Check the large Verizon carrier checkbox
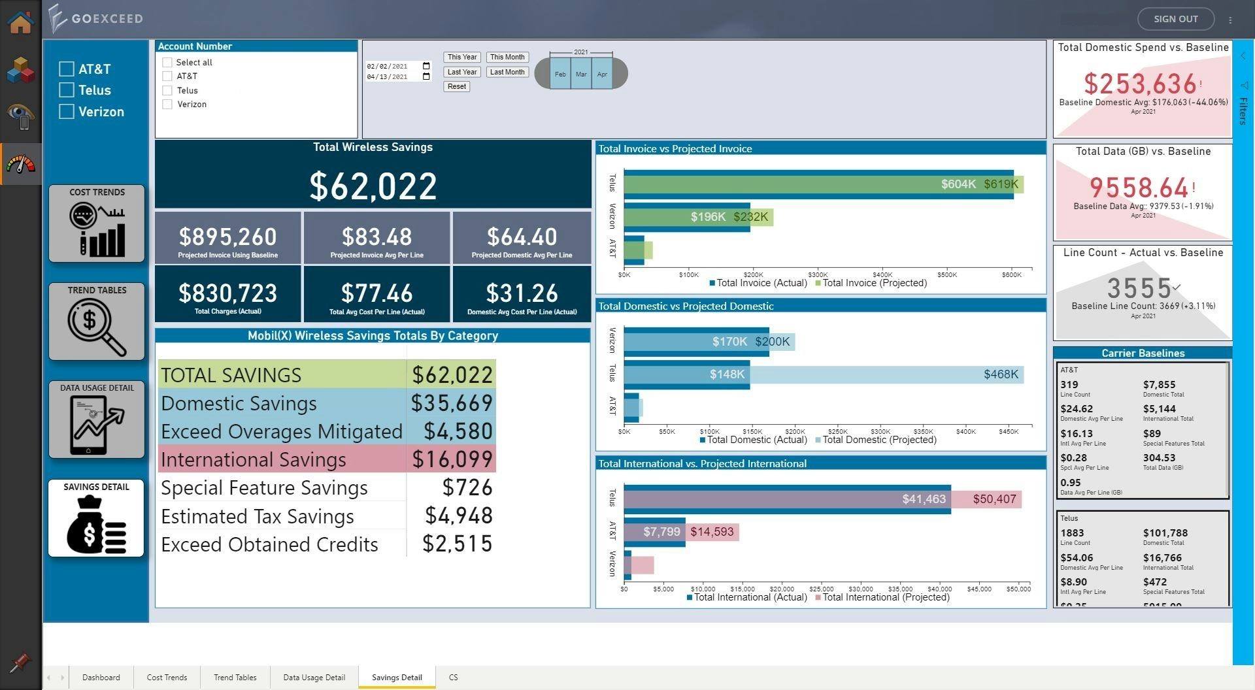This screenshot has height=690, width=1255. tap(67, 112)
